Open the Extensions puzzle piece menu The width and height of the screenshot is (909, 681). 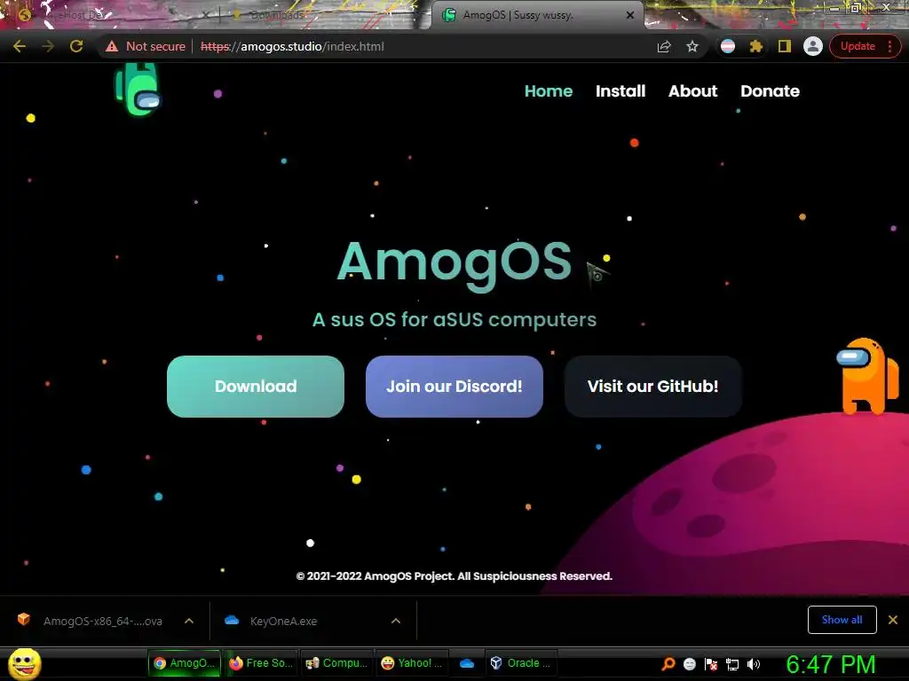756,46
